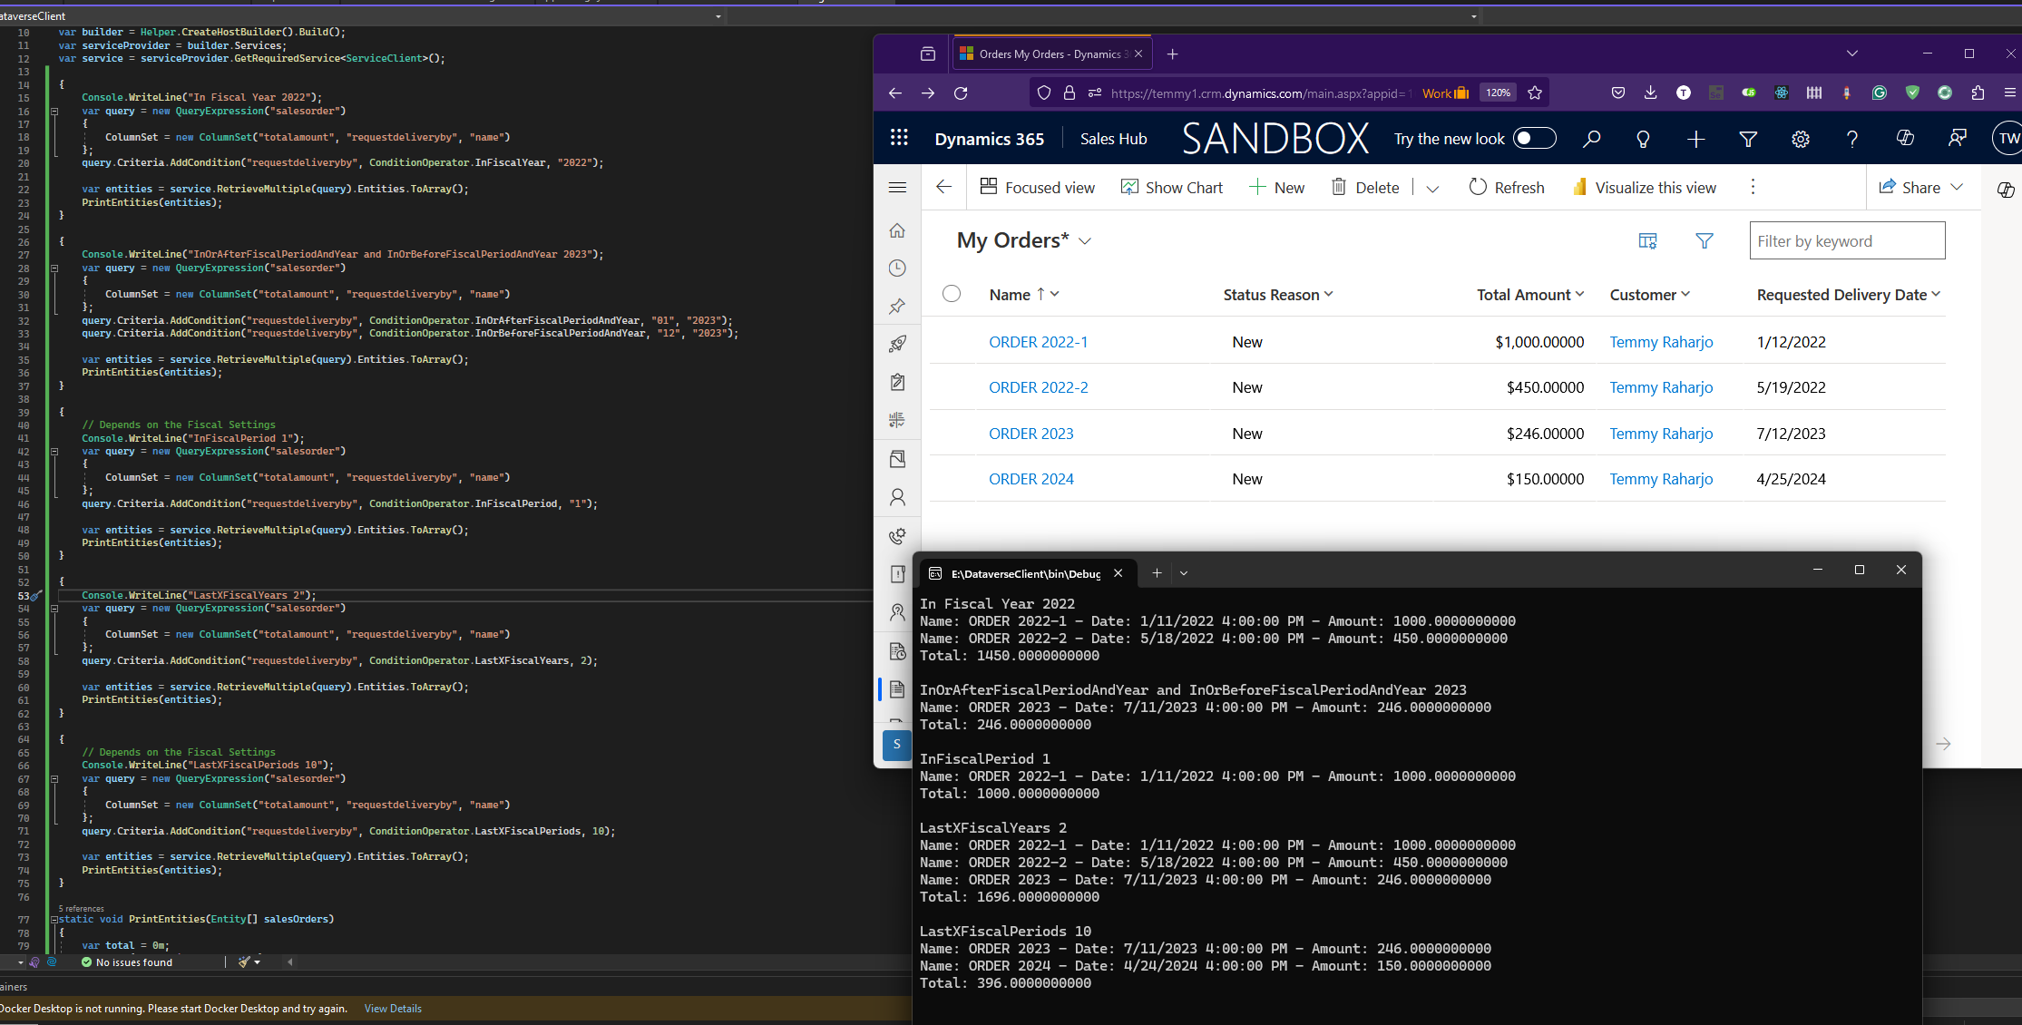Open the ORDER 2024 record link
Viewport: 2022px width, 1025px height.
click(x=1031, y=479)
